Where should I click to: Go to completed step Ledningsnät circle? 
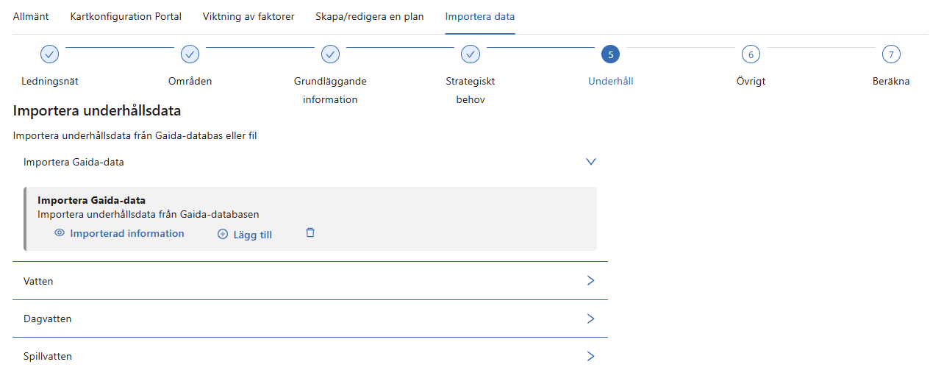point(49,54)
